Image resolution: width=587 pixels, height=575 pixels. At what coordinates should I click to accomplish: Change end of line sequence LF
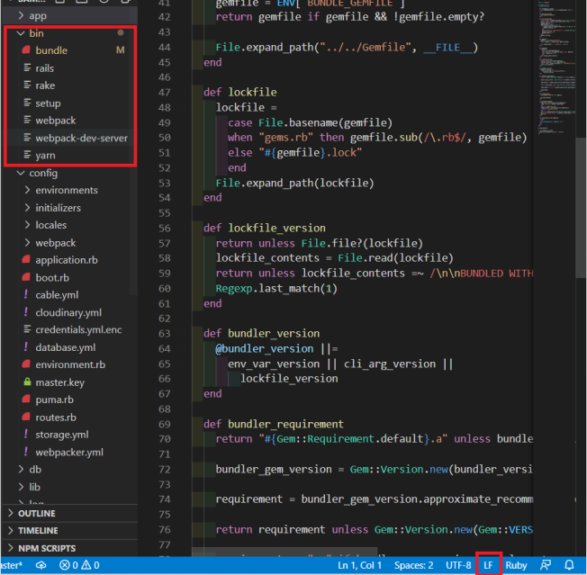488,565
